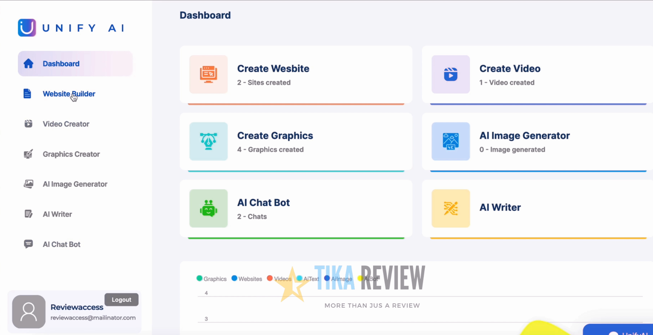Toggle the Websites dataset in chart legend

tap(247, 279)
